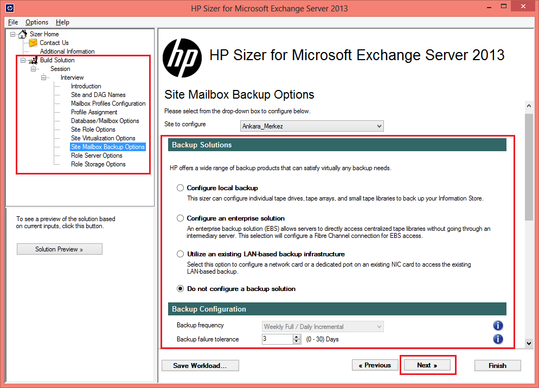Click the Backup Solutions section header
This screenshot has height=388, width=539.
point(337,145)
